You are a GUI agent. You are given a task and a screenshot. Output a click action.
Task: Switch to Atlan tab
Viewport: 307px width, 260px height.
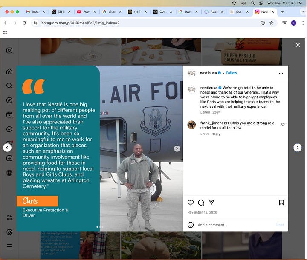tap(214, 12)
